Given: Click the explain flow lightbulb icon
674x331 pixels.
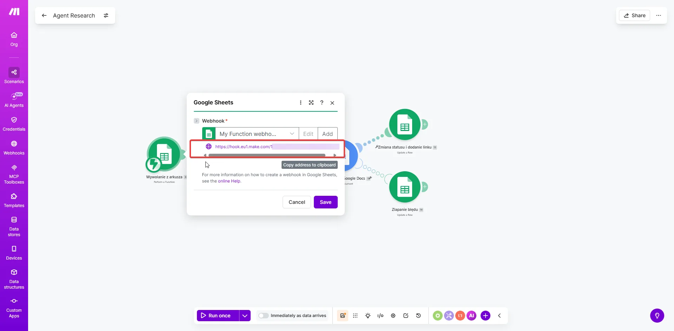Looking at the screenshot, I should pos(368,316).
